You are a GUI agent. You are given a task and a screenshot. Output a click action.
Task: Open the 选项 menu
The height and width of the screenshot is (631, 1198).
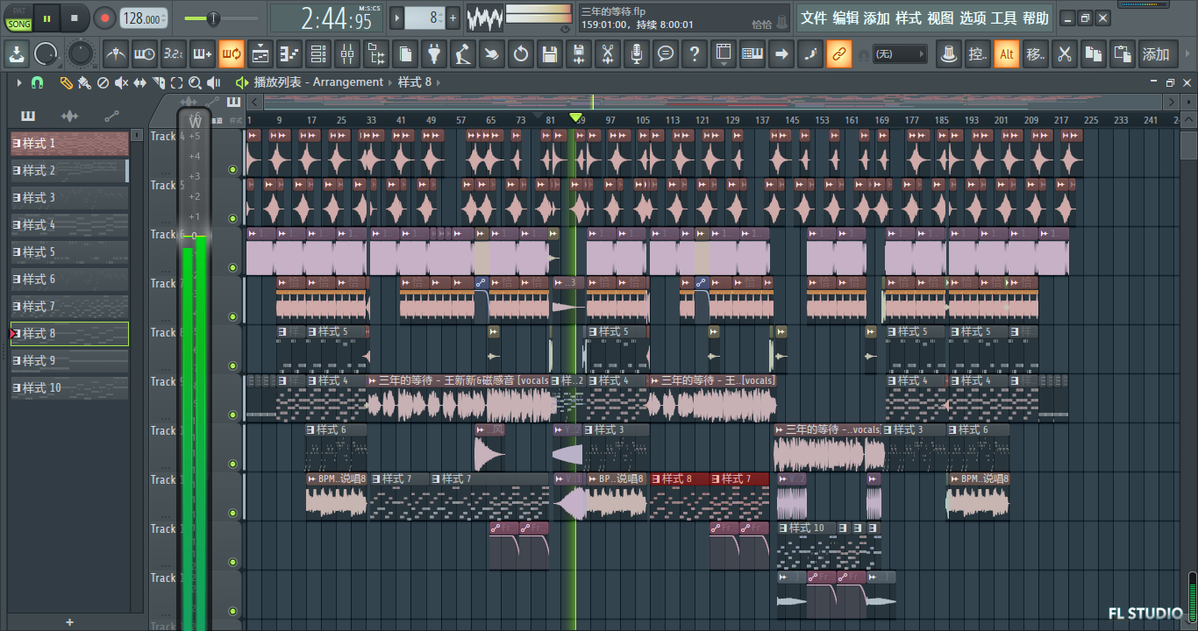[x=973, y=18]
